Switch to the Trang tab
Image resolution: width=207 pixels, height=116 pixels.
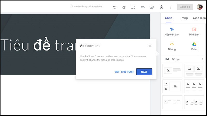click(x=184, y=18)
